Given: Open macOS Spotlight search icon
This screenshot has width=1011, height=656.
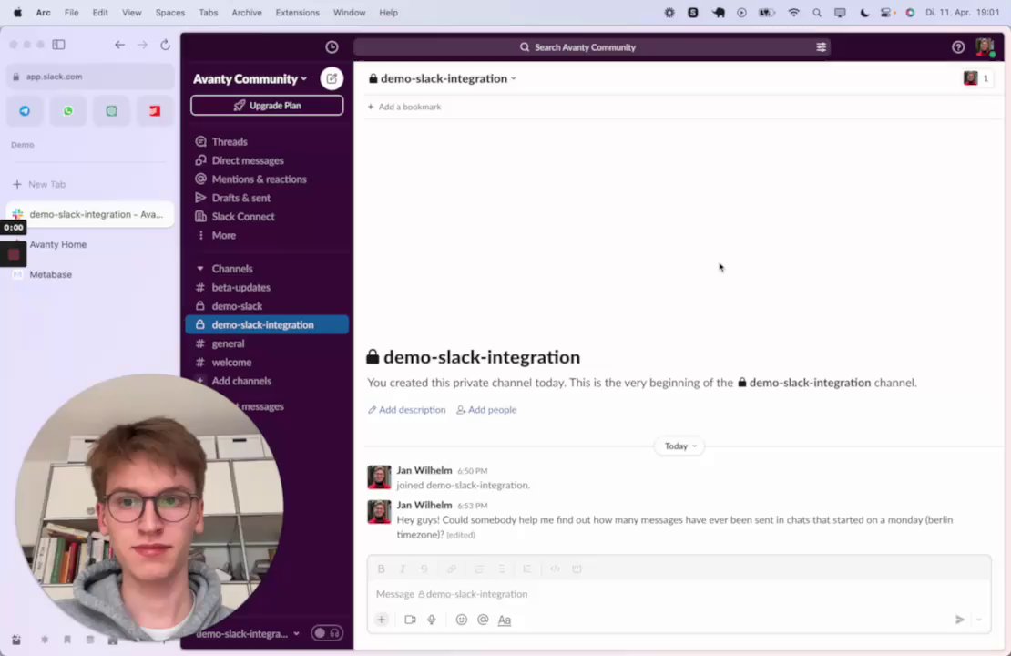Looking at the screenshot, I should pyautogui.click(x=816, y=12).
